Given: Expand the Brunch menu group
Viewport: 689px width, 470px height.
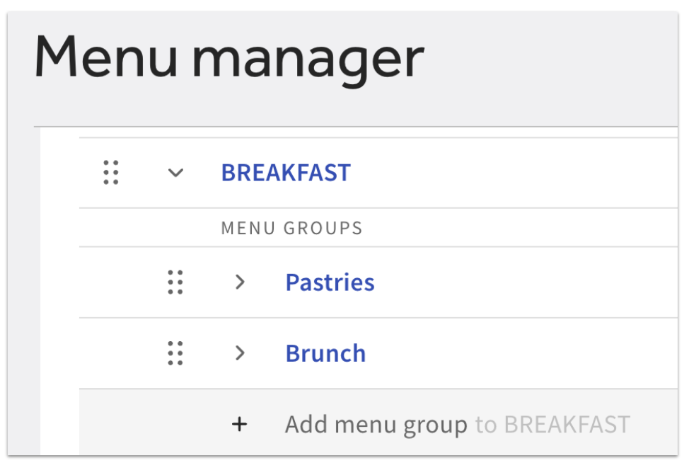Looking at the screenshot, I should tap(240, 352).
